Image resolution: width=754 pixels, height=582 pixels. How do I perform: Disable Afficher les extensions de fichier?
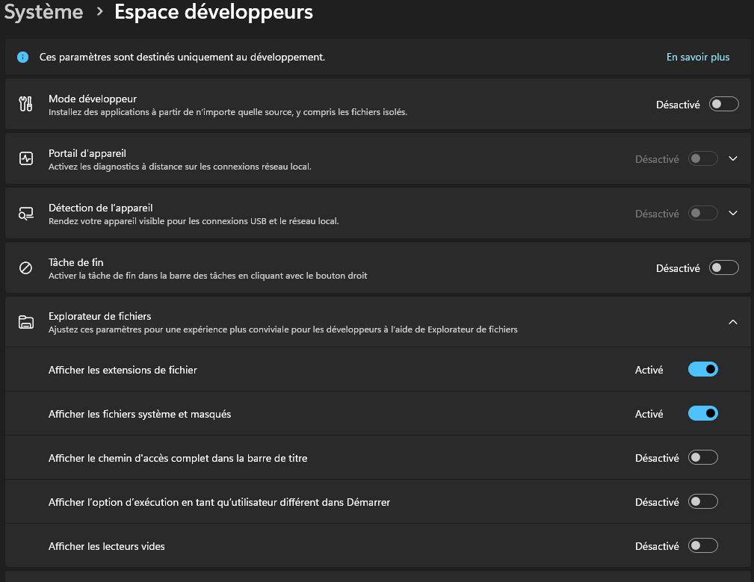coord(702,369)
